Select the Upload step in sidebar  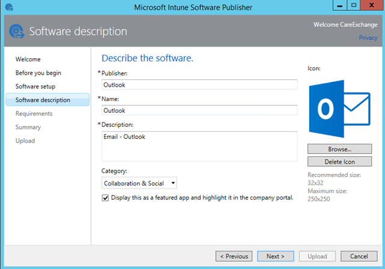point(25,141)
